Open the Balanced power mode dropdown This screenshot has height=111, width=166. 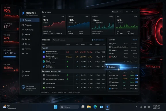(x=117, y=12)
